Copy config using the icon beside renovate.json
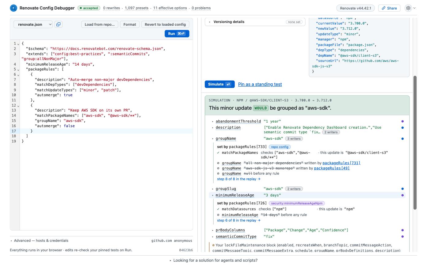Screen dimensions: 427x266 tap(58, 24)
